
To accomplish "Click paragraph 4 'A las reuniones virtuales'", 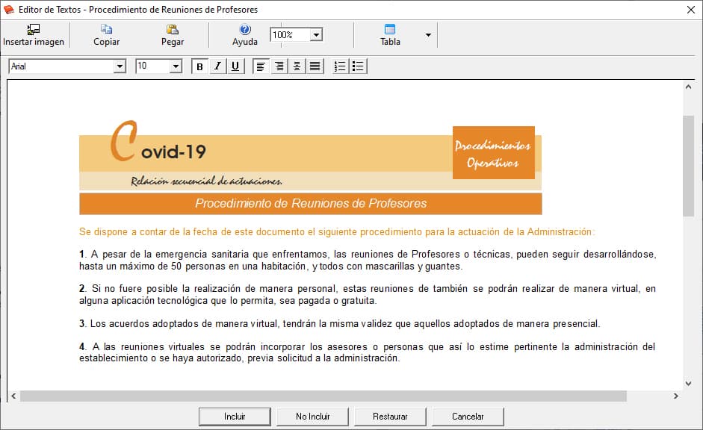I will (x=368, y=352).
